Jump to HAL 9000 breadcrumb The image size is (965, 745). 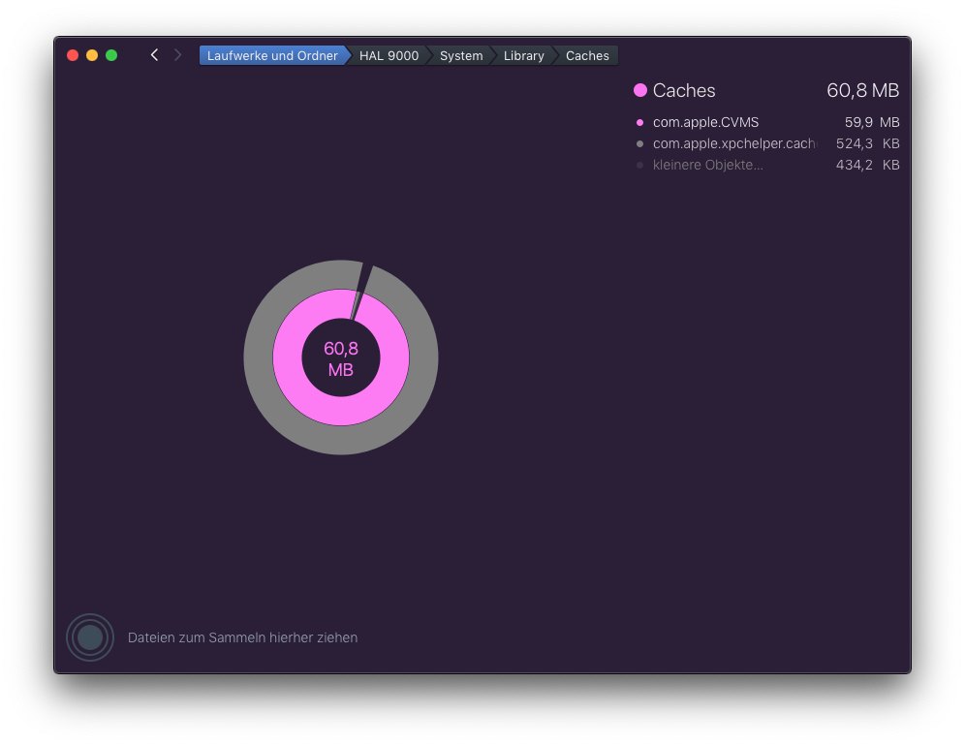389,55
